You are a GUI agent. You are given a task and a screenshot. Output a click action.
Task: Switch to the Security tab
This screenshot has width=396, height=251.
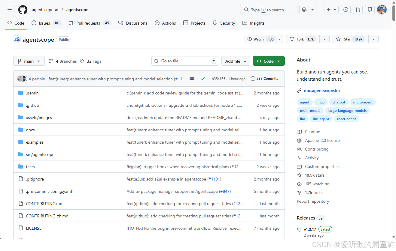[x=224, y=23]
